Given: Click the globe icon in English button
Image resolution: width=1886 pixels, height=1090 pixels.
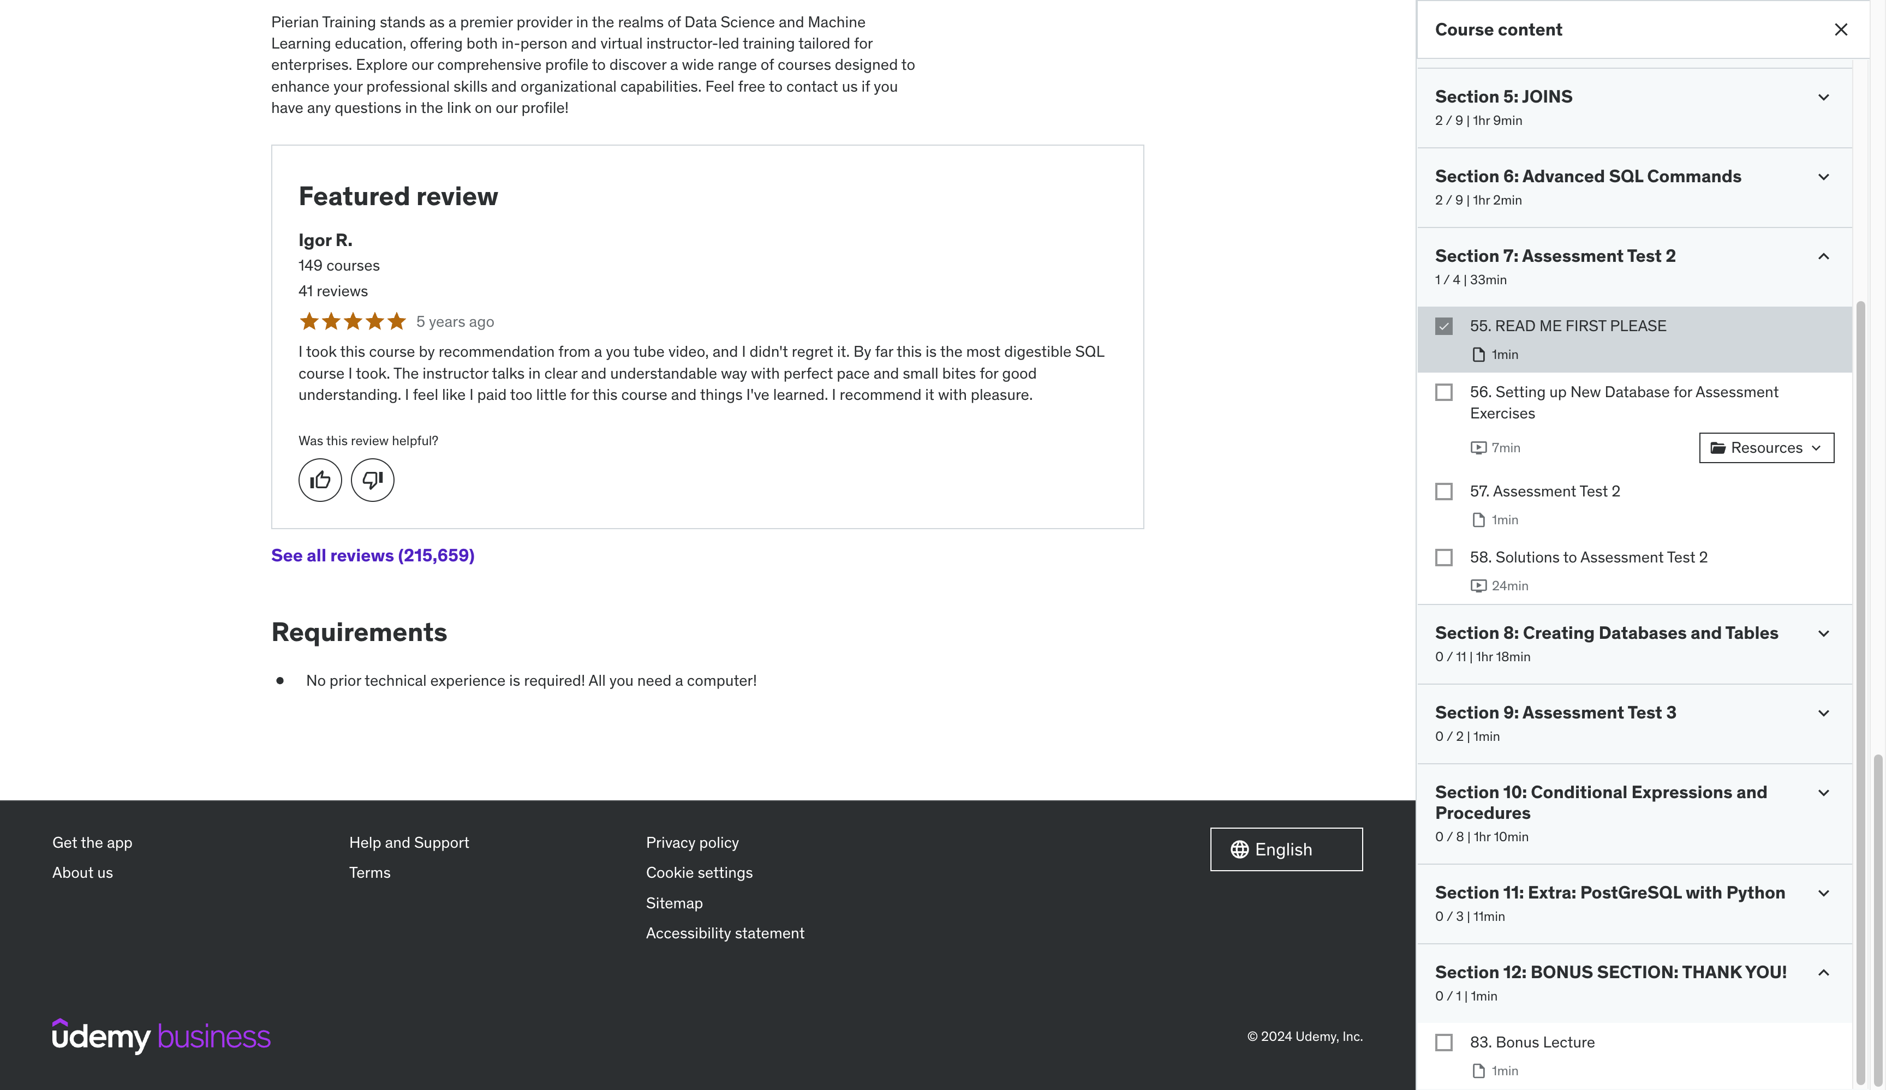Looking at the screenshot, I should [x=1239, y=850].
